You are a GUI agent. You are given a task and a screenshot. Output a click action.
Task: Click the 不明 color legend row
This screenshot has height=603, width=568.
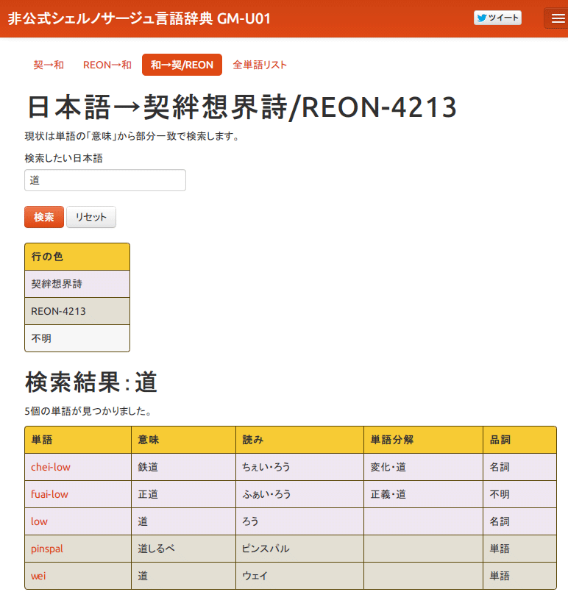pos(77,338)
